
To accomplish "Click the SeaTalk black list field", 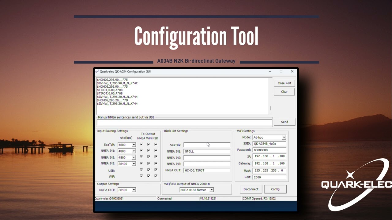I will [x=207, y=145].
